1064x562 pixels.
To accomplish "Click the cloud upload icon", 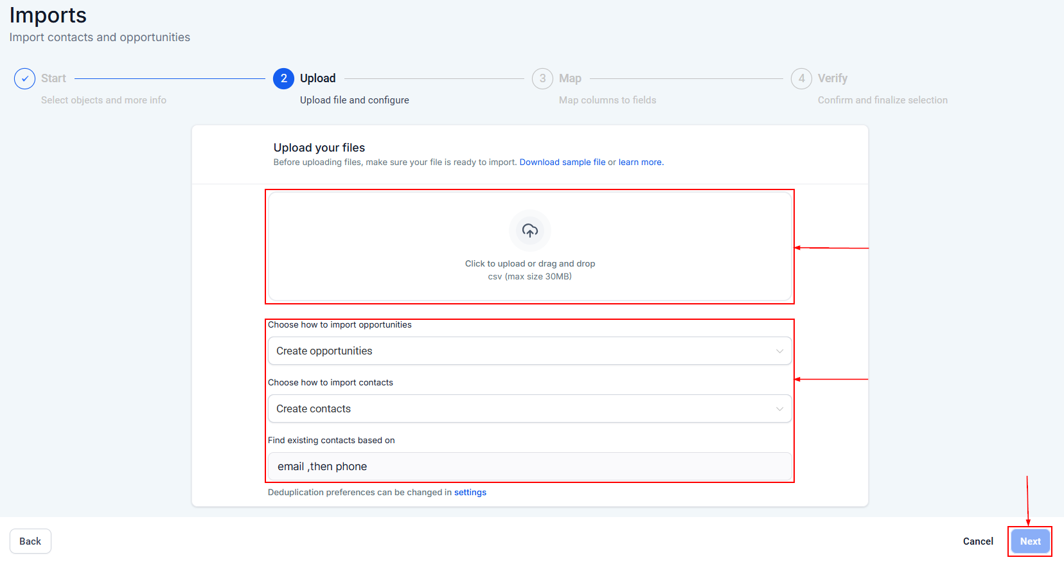I will tap(529, 231).
